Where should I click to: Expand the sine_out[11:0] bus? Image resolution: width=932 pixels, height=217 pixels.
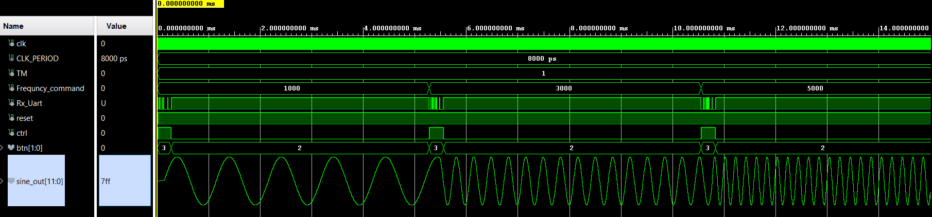tap(2, 181)
